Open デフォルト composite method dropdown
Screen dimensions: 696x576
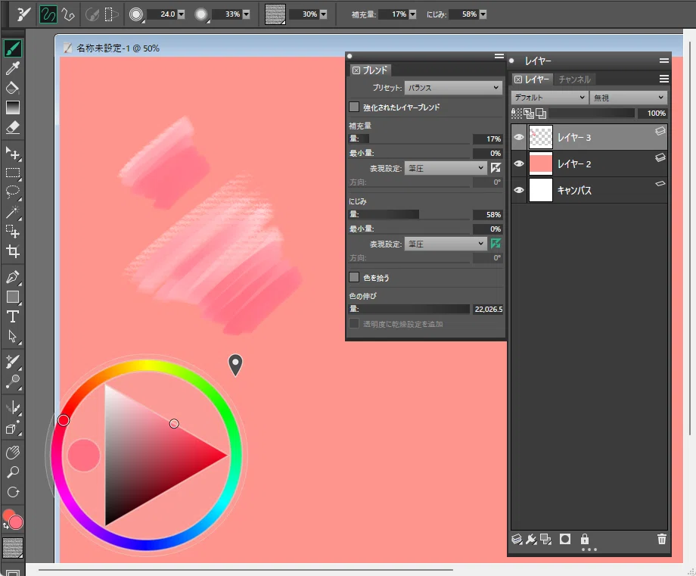coord(549,97)
